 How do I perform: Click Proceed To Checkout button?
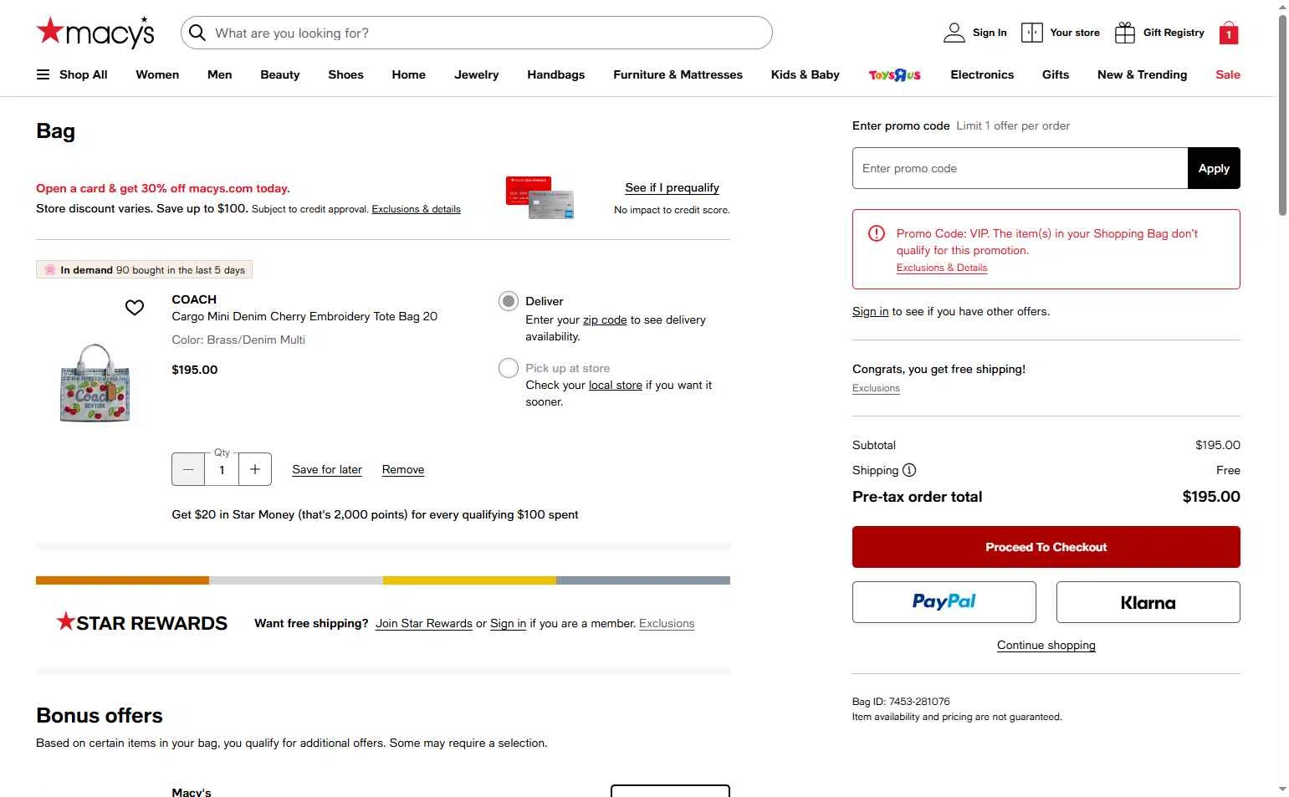tap(1046, 547)
